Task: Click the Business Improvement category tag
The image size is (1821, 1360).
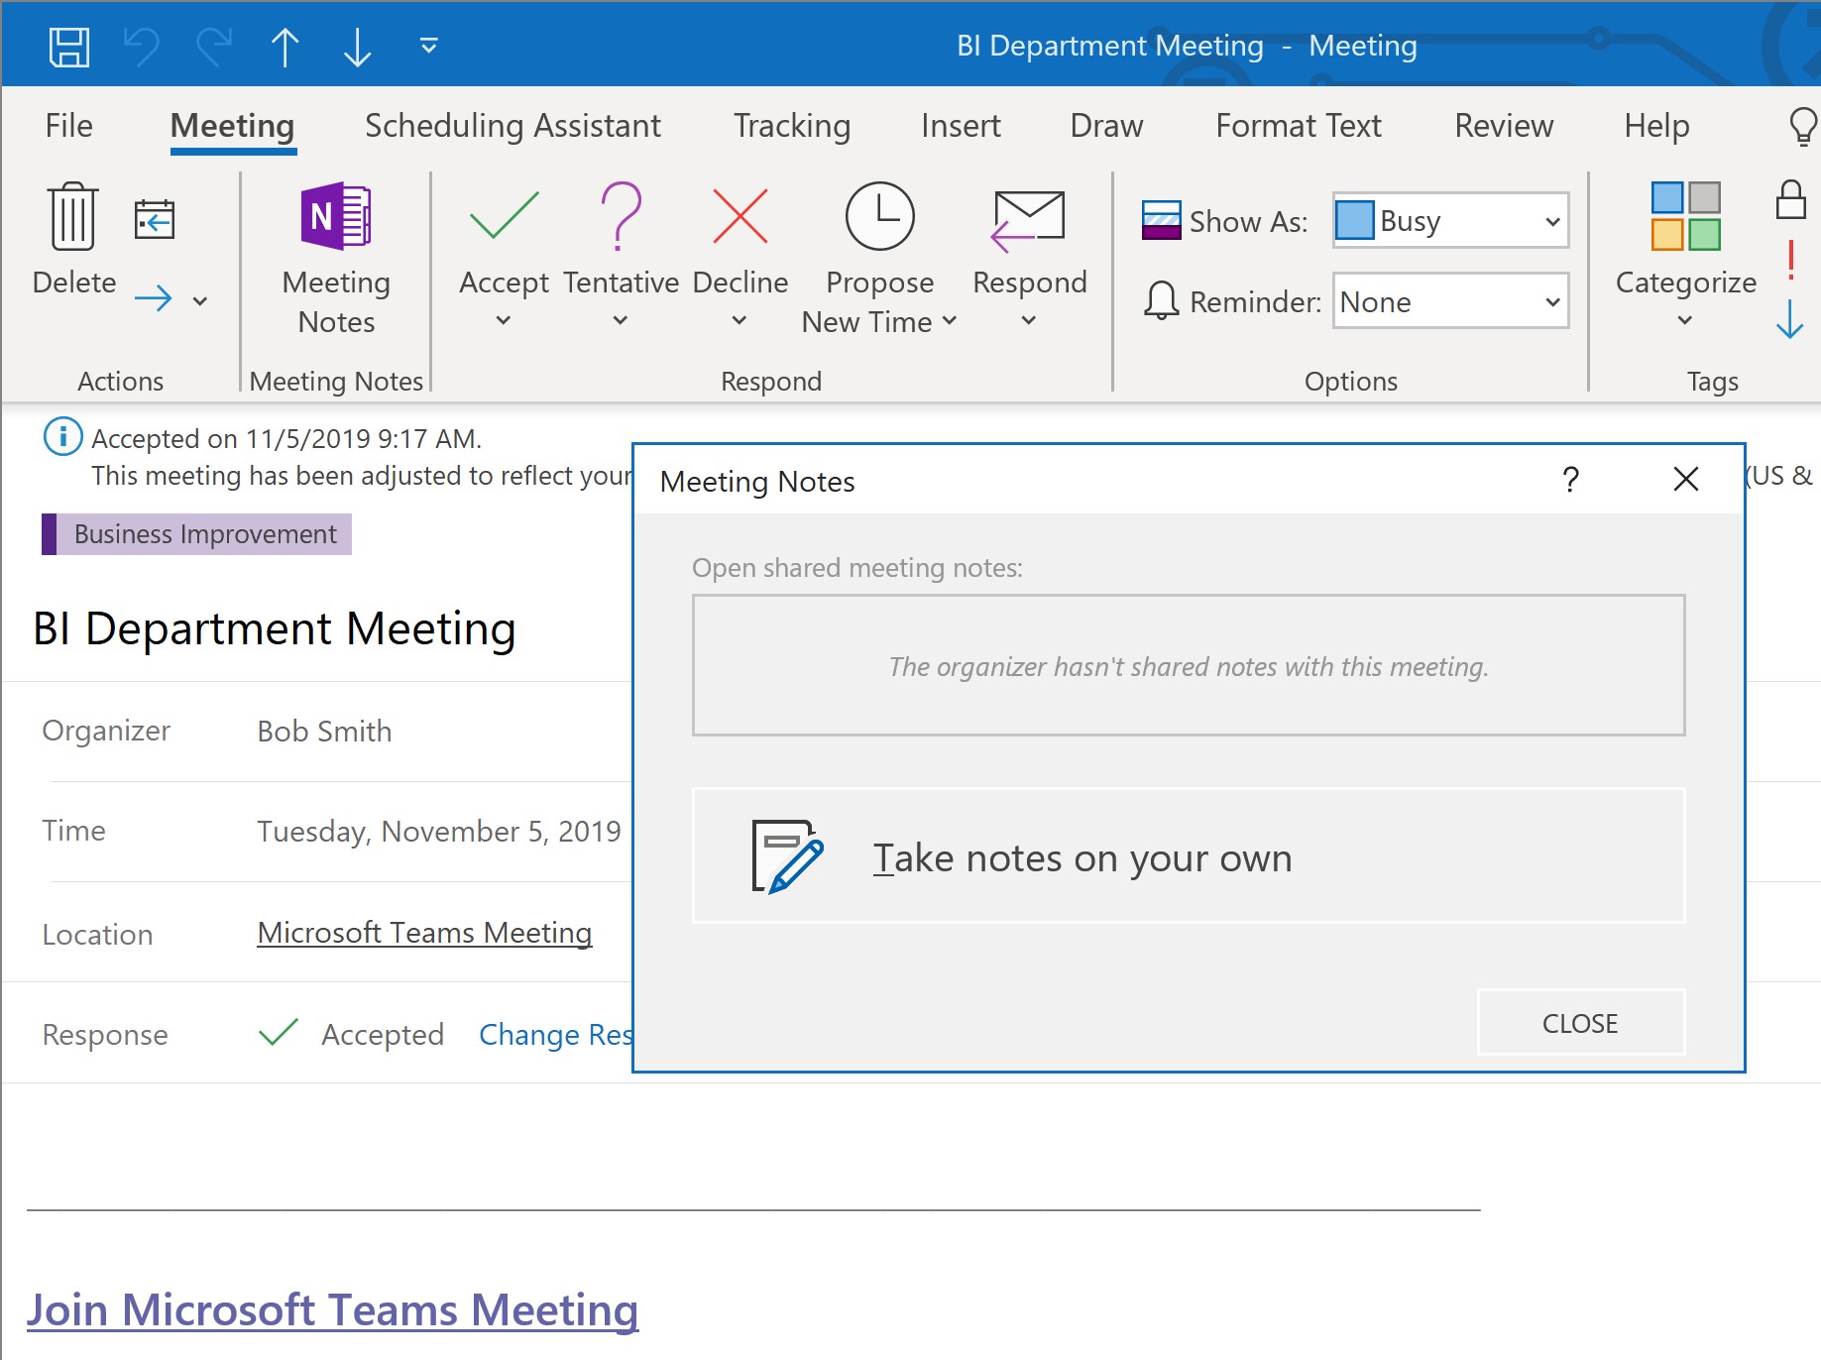Action: [196, 534]
